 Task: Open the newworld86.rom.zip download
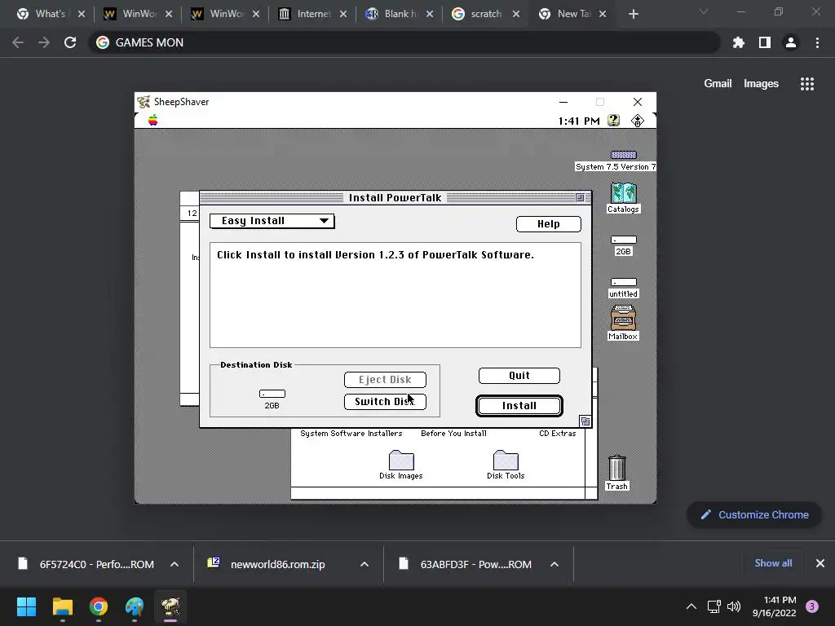tap(277, 564)
